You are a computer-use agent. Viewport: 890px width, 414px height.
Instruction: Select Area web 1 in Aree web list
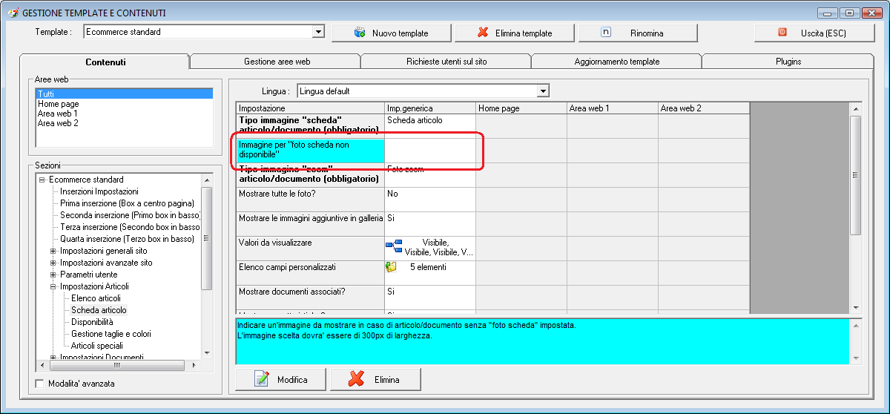click(x=125, y=114)
